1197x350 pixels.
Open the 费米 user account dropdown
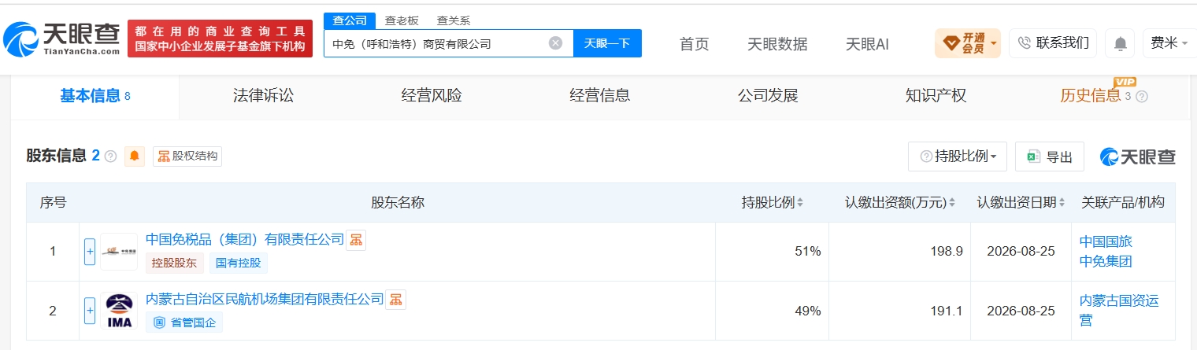click(x=1169, y=43)
